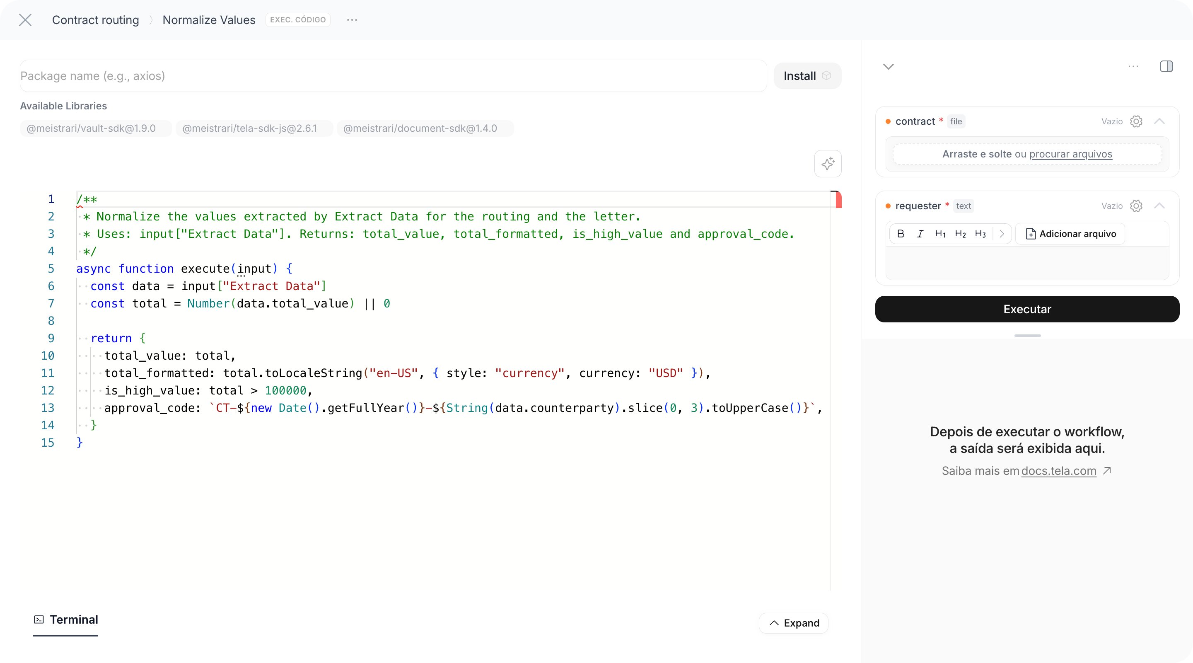1193x663 pixels.
Task: Apply Heading 3 format
Action: click(980, 234)
